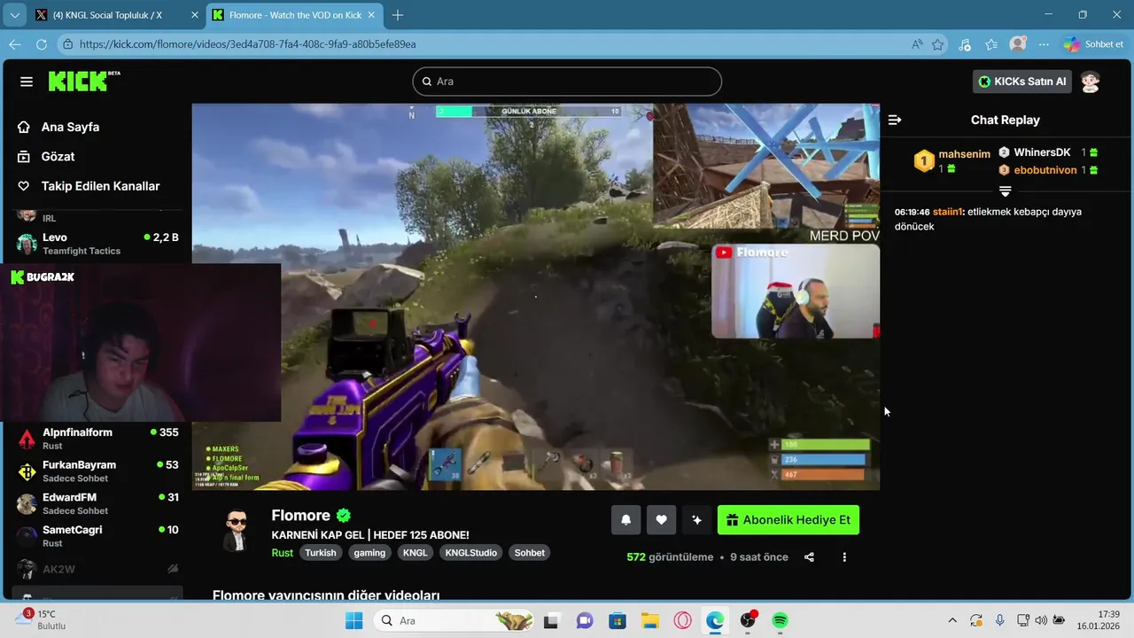Open SametCagri channel in sidebar
The image size is (1134, 638).
pyautogui.click(x=97, y=535)
